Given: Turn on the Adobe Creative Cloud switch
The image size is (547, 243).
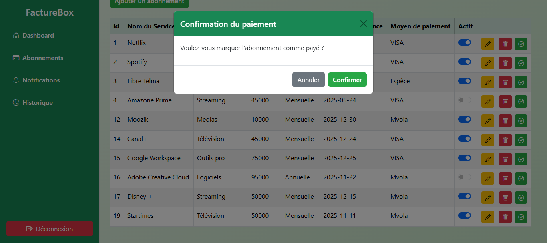Looking at the screenshot, I should [465, 177].
